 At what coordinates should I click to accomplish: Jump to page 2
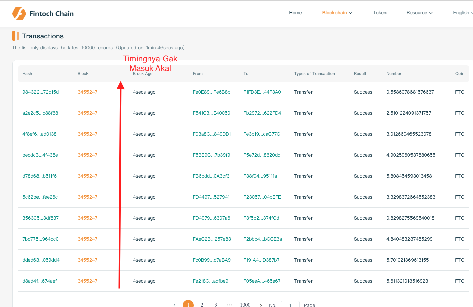click(x=202, y=305)
